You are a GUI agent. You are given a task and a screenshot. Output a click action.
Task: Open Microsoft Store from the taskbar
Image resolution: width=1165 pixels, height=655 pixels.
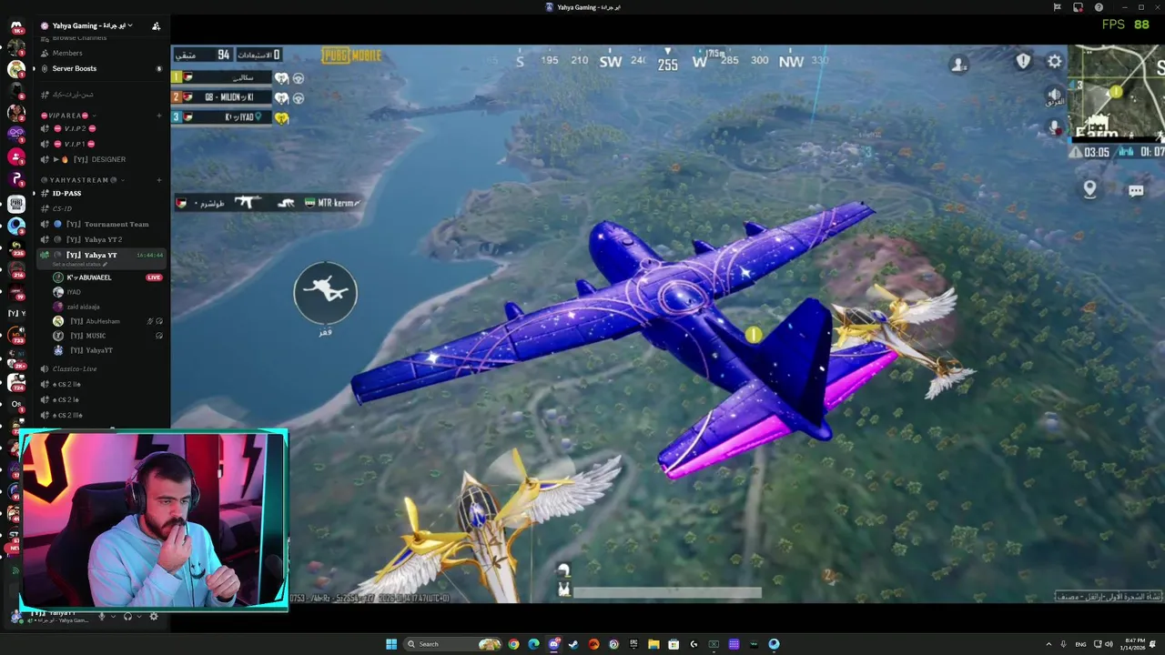point(674,644)
